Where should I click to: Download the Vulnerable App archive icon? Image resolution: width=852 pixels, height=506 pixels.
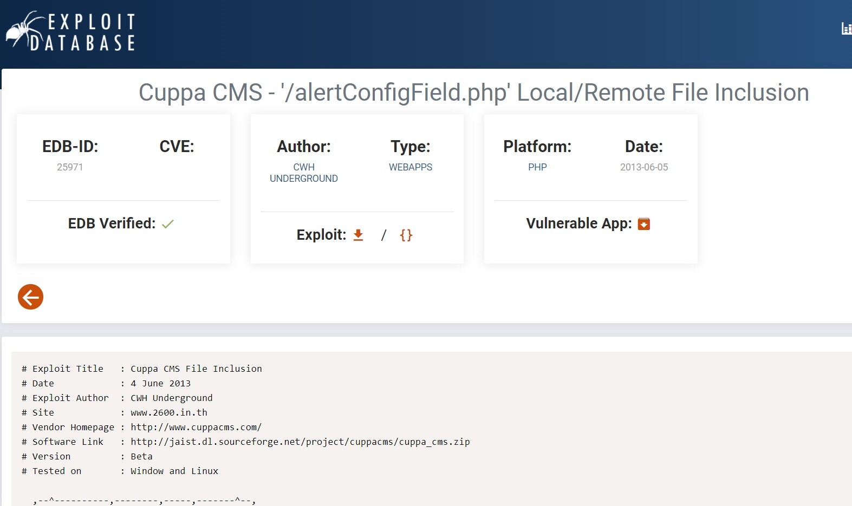[643, 224]
